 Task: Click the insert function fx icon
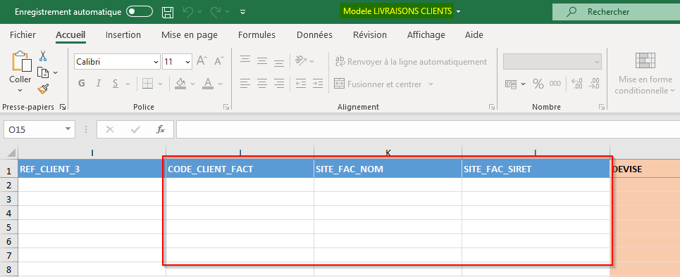pos(161,129)
